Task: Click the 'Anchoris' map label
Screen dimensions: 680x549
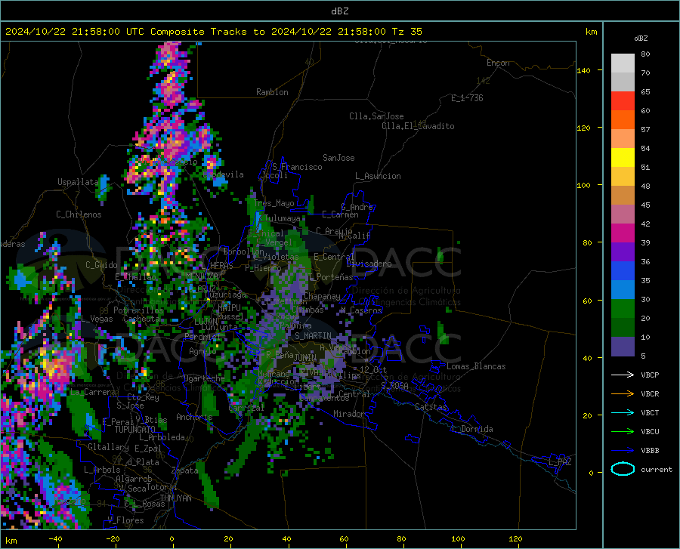Action: (x=194, y=417)
